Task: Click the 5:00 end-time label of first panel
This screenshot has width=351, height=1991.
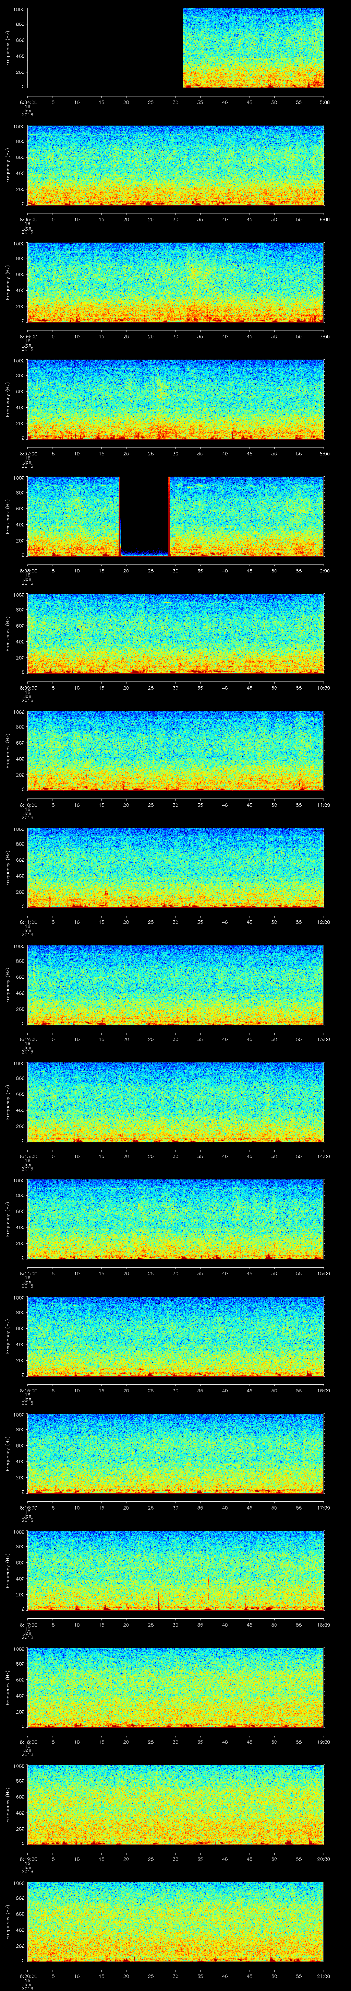Action: [x=324, y=102]
